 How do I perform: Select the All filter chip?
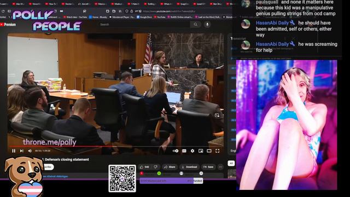[231, 163]
